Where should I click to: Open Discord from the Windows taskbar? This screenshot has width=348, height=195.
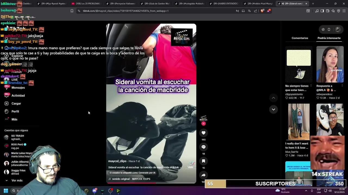pyautogui.click(x=94, y=191)
